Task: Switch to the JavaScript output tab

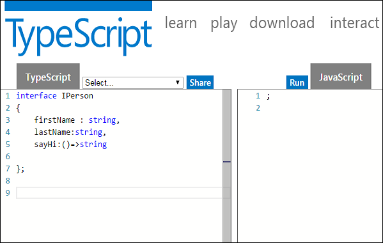Action: 341,77
